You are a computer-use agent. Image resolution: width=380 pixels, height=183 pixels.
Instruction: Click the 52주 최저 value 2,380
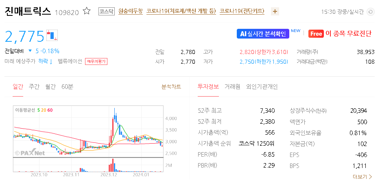(x=267, y=122)
